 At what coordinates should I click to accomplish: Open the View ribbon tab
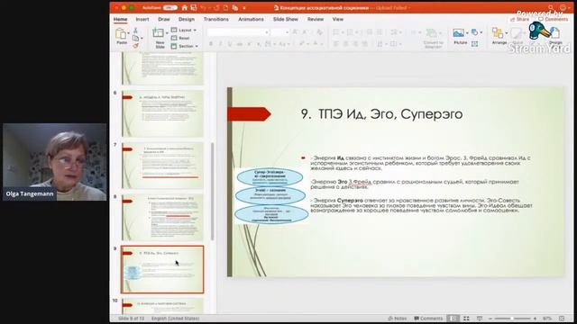[x=338, y=19]
